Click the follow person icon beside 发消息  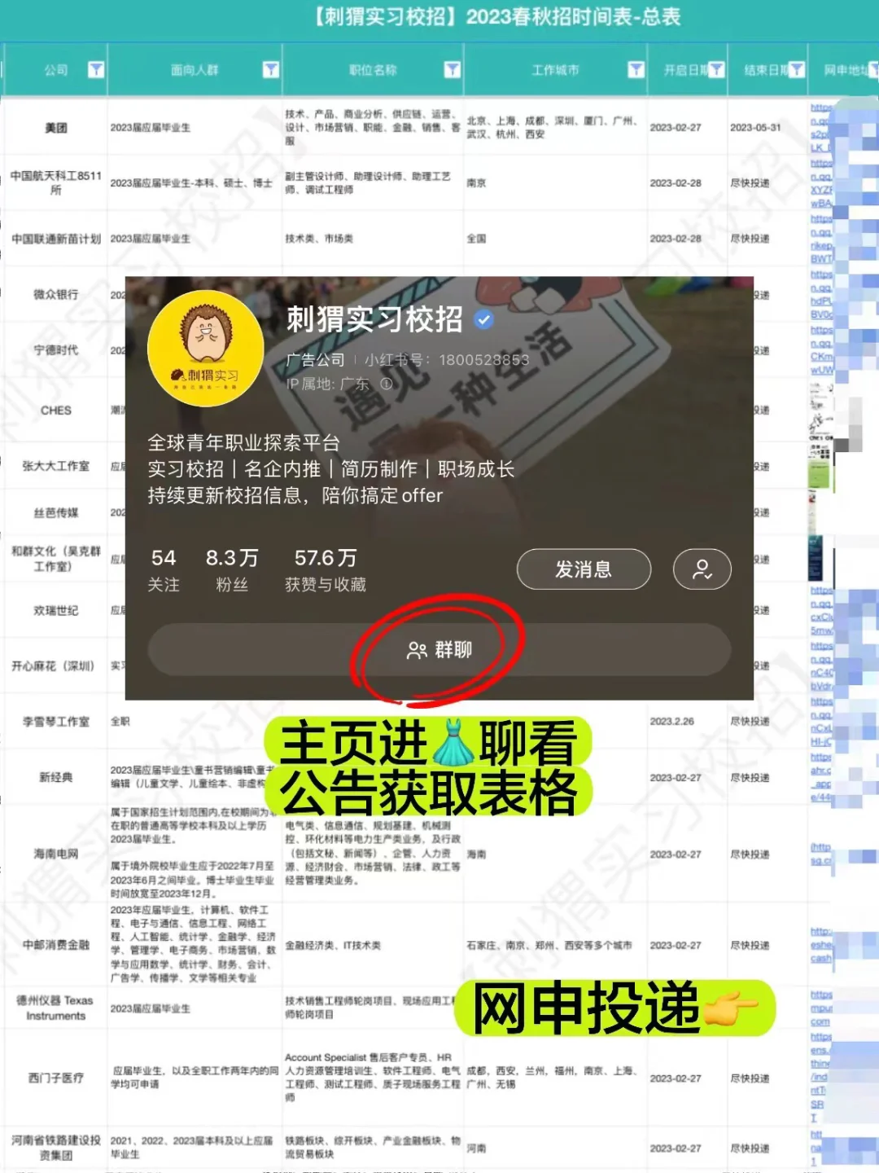click(702, 569)
